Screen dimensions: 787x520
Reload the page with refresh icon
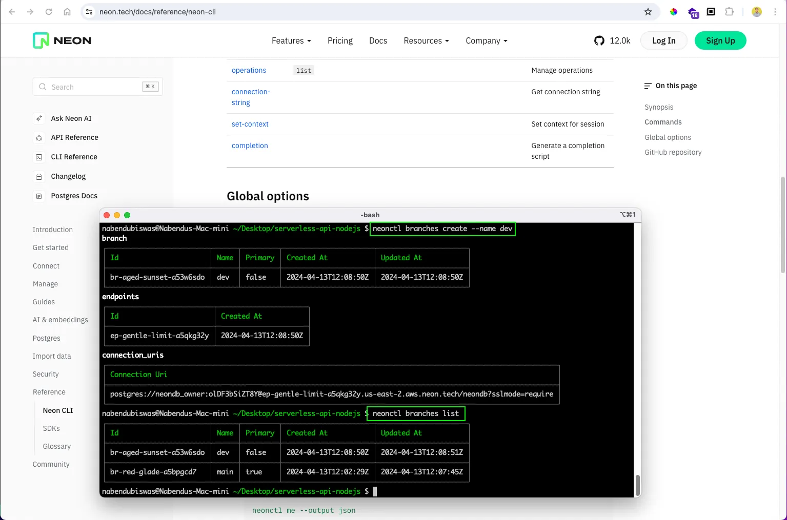pos(49,12)
